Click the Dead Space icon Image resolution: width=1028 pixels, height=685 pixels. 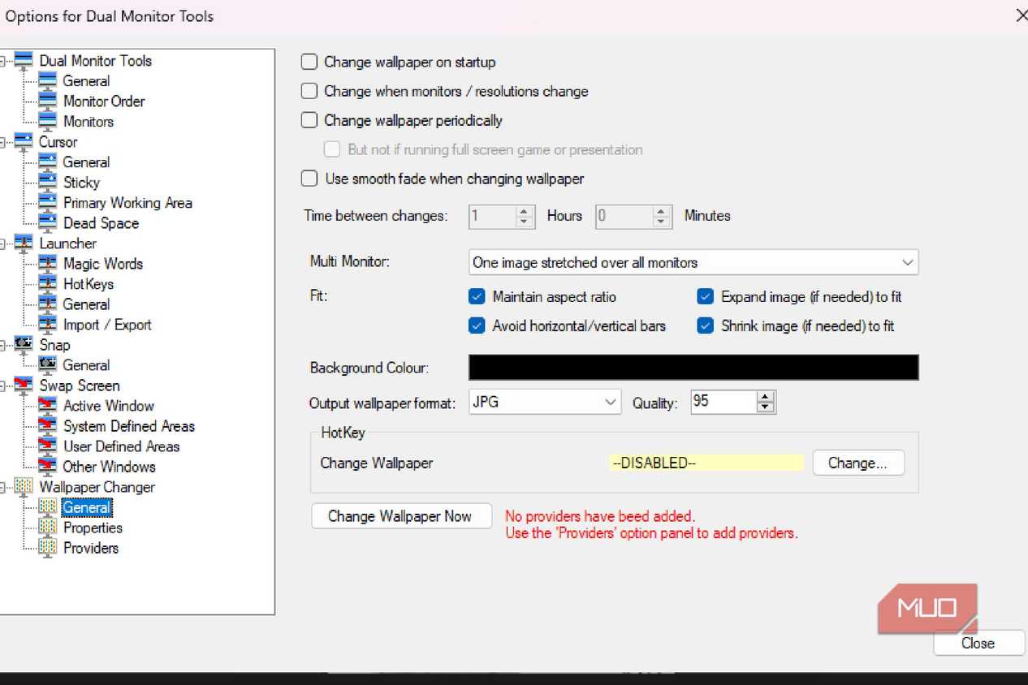(x=48, y=222)
